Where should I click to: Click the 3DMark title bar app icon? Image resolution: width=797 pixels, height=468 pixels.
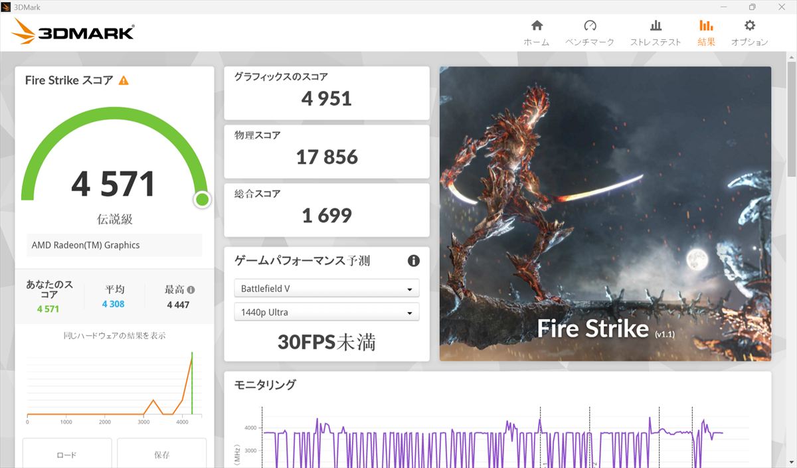tap(6, 7)
